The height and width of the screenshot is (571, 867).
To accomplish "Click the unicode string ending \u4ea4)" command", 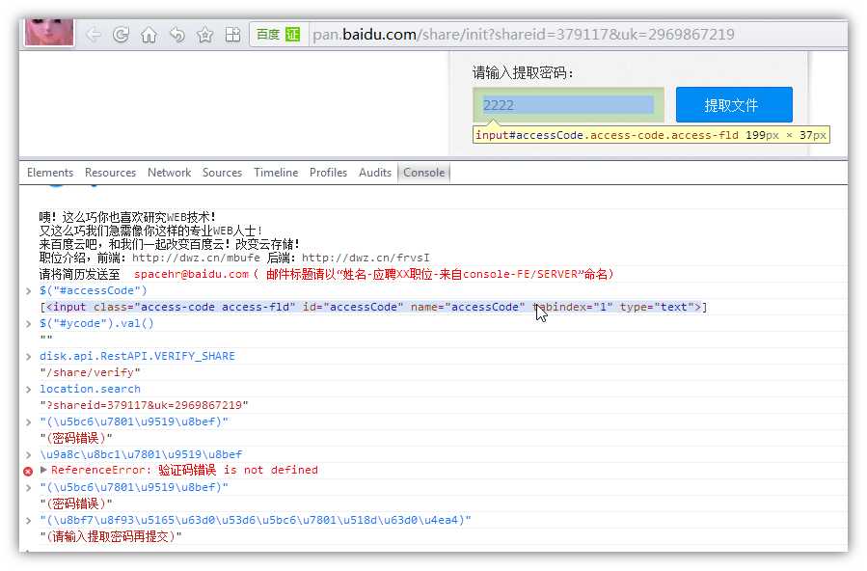I will (256, 520).
